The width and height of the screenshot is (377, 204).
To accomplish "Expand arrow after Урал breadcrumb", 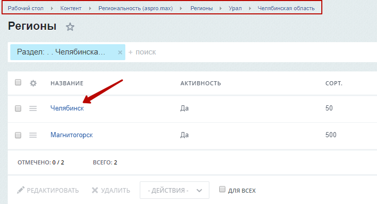I will tap(250, 8).
